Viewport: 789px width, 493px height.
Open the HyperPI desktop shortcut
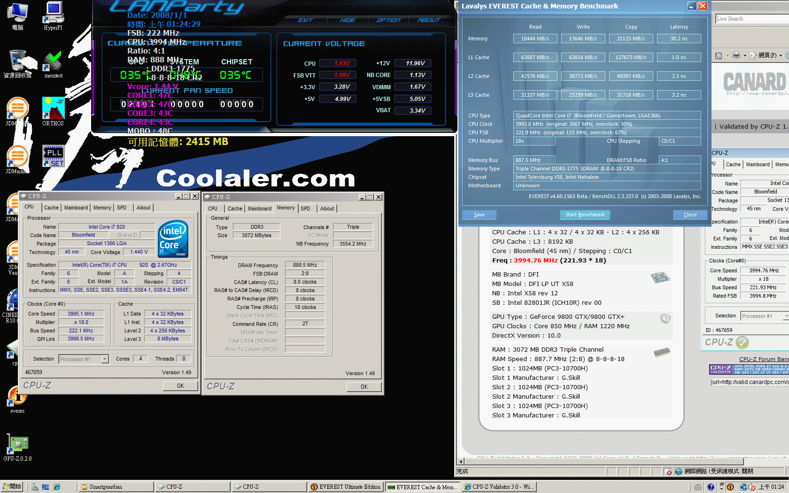53,15
